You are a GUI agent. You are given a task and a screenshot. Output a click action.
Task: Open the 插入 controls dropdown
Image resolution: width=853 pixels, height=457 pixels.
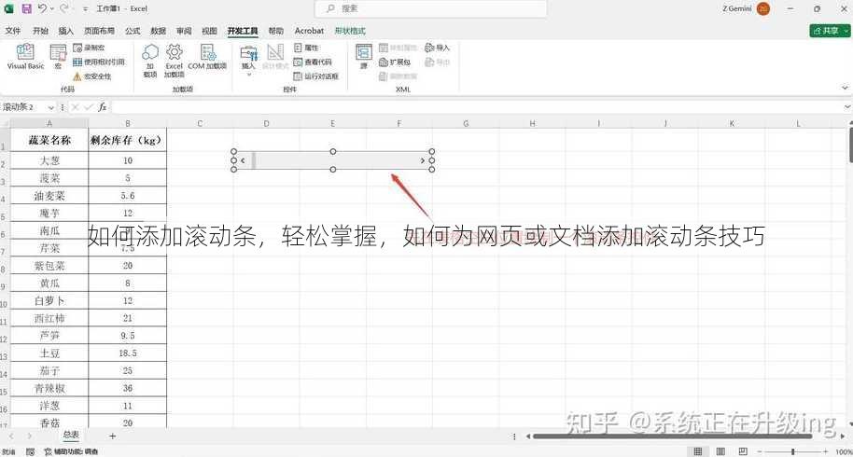click(248, 61)
